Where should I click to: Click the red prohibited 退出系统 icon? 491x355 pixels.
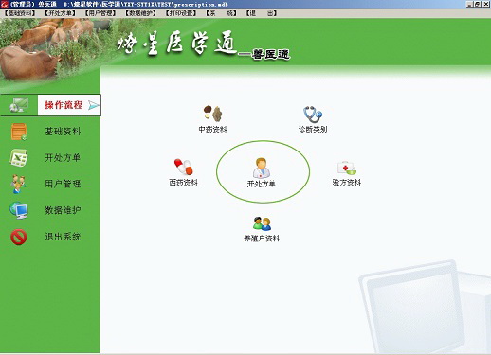[19, 237]
